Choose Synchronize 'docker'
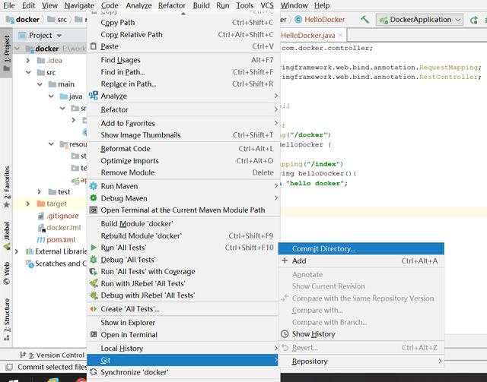Screen dimensions: 487x382 point(183,372)
